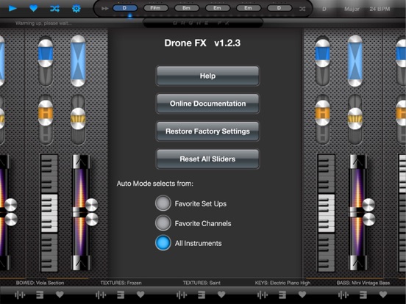Image resolution: width=406 pixels, height=304 pixels.
Task: Favorite the TEXTURES: Frozen channel with heart icon
Action: pos(140,294)
